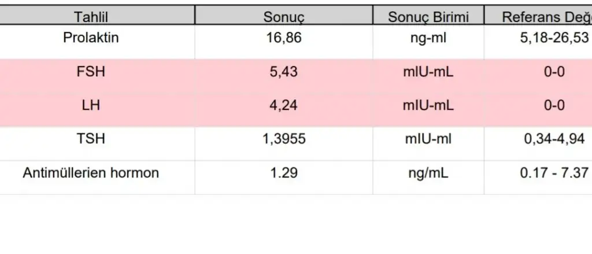This screenshot has width=592, height=254.
Task: Click the Tahlil column header
Action: tap(91, 17)
